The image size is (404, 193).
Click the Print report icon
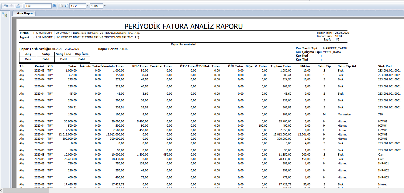[x=5, y=6]
